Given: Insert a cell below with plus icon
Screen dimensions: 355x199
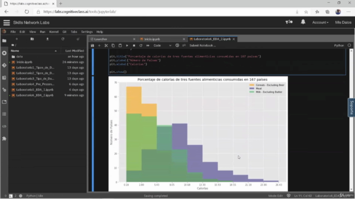Looking at the screenshot, I should click(99, 45).
